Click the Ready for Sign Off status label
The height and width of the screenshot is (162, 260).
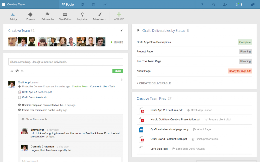pos(240,71)
